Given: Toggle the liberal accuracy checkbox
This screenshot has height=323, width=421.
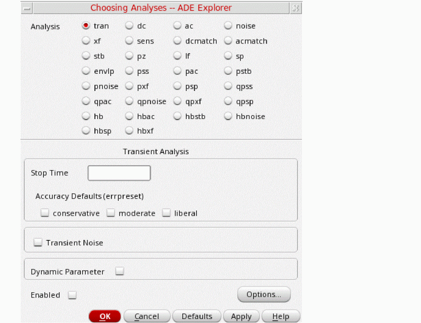Looking at the screenshot, I should click(166, 213).
